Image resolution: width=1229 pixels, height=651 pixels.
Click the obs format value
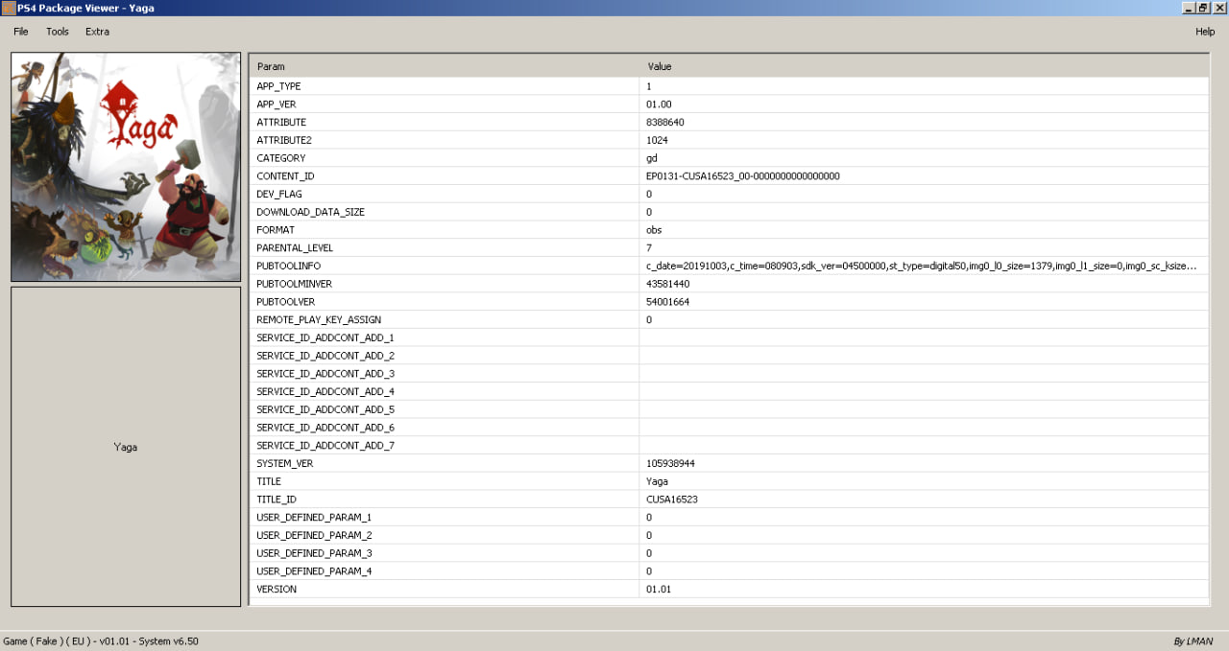click(x=654, y=230)
